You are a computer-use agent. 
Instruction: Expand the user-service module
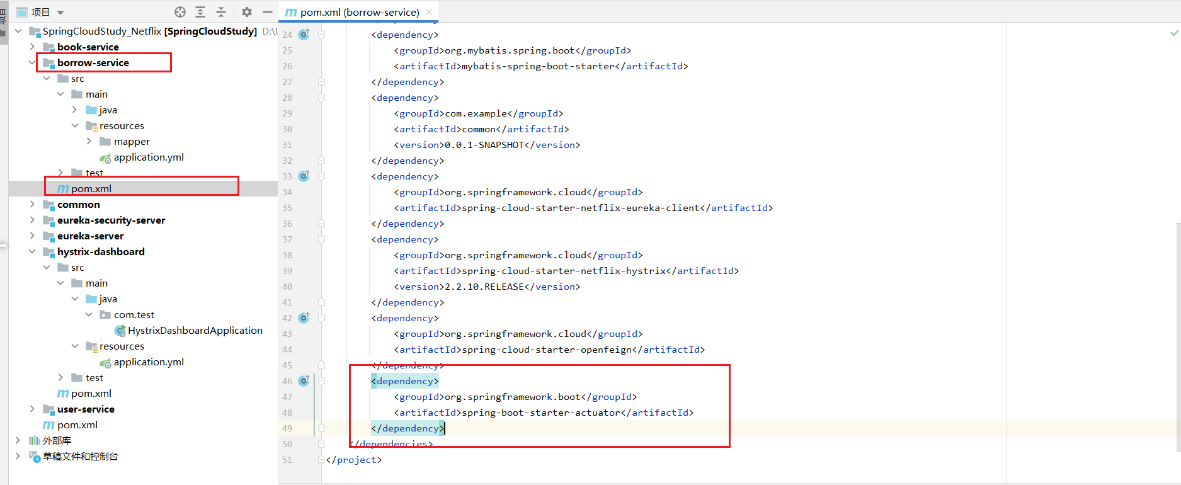(x=32, y=409)
